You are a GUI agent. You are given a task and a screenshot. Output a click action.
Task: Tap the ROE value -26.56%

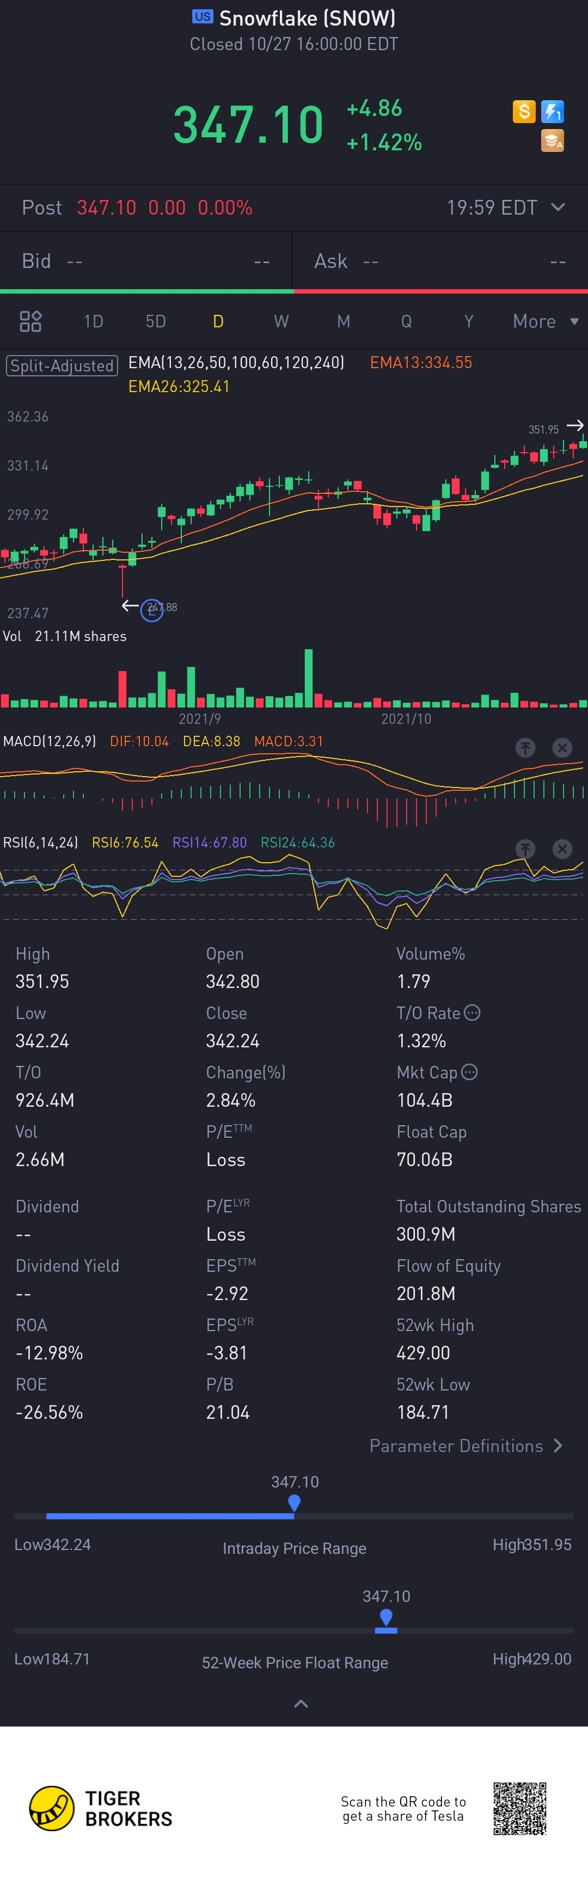click(x=49, y=1412)
